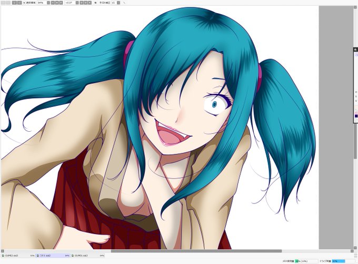Click the undo button in top toolbar

click(x=3, y=3)
